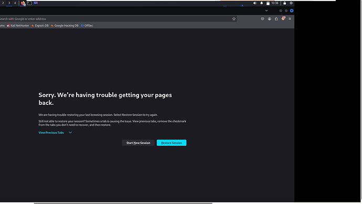Open the OffSec bookmark

[87, 26]
